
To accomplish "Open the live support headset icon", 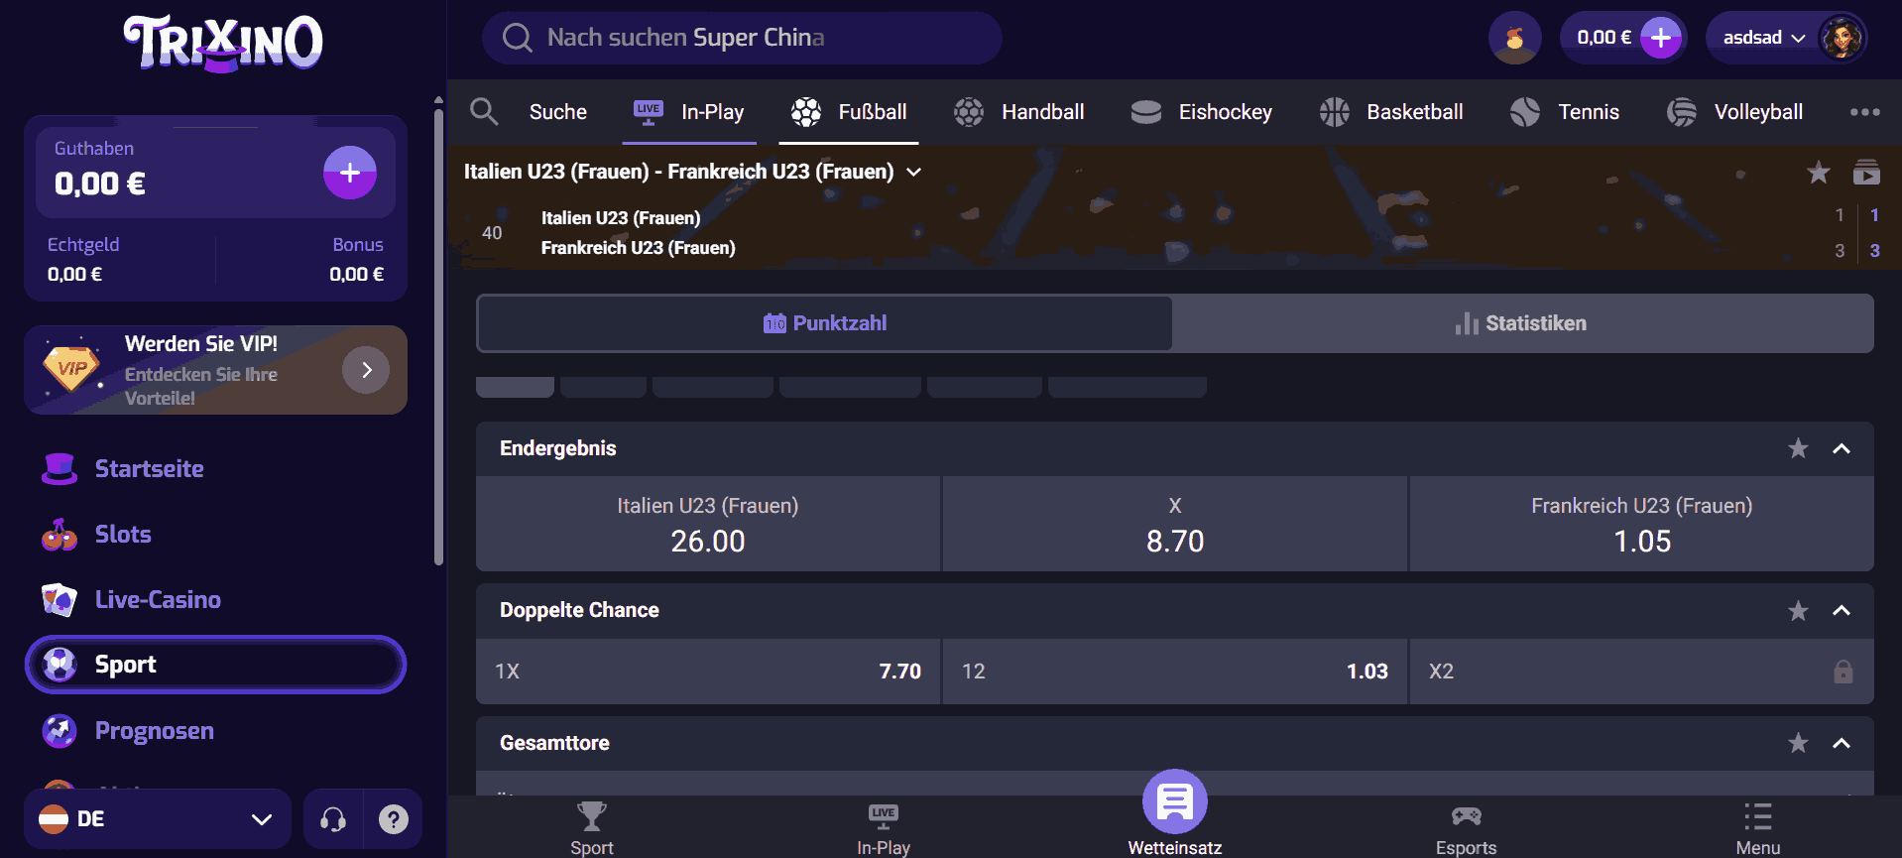I will (x=333, y=819).
